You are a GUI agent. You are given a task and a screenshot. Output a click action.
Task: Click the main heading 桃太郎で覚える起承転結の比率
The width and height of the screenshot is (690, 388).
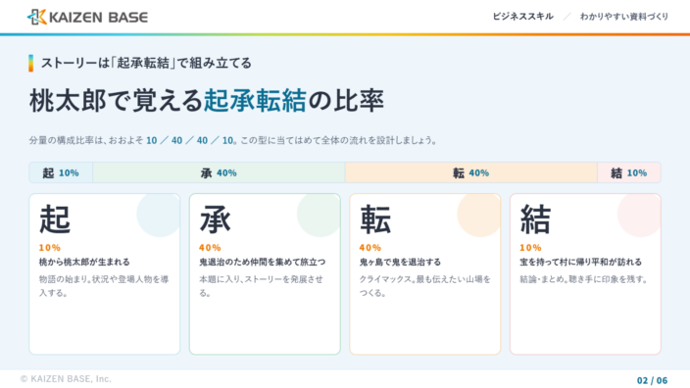(x=207, y=101)
